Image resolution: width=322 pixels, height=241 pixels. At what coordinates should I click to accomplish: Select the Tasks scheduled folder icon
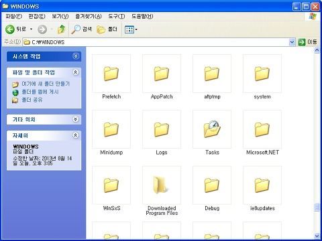[x=212, y=129]
